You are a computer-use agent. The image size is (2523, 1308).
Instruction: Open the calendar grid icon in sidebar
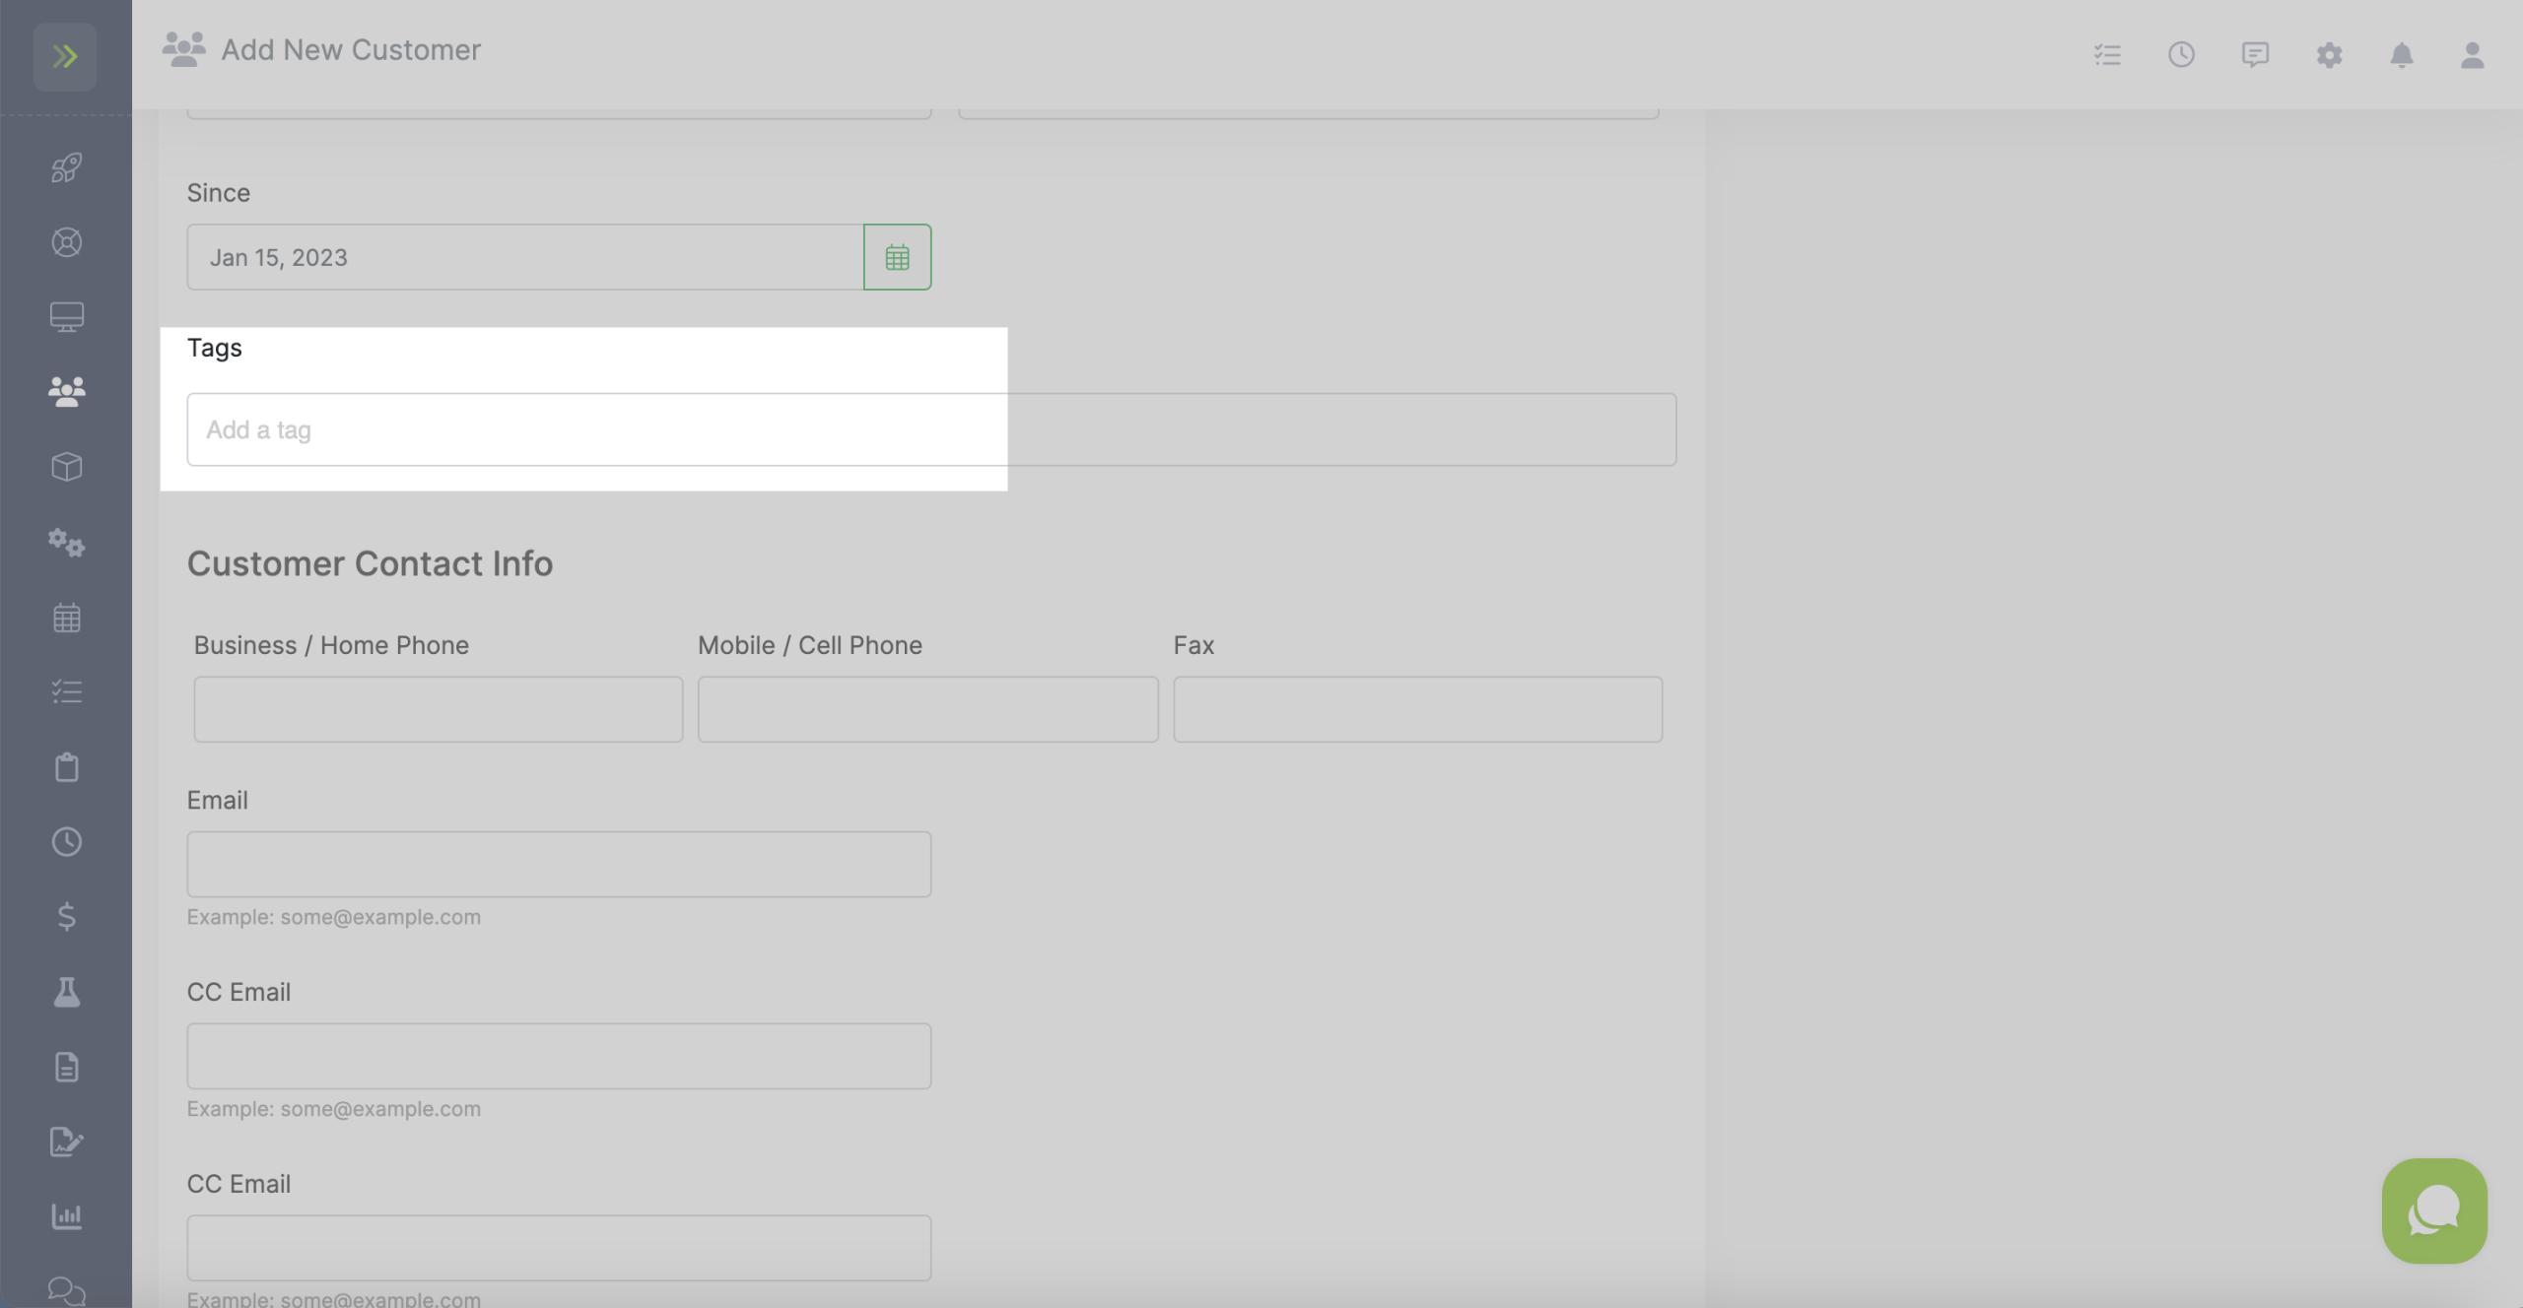(66, 618)
